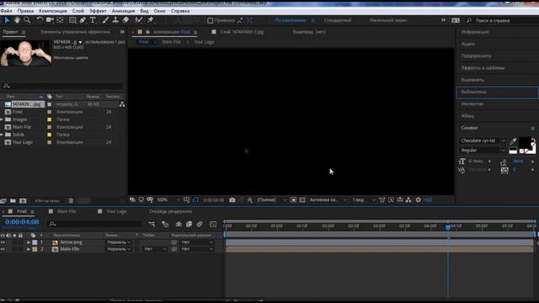The width and height of the screenshot is (539, 303).
Task: Enable the Привязка snapping checkbox
Action: coord(211,20)
